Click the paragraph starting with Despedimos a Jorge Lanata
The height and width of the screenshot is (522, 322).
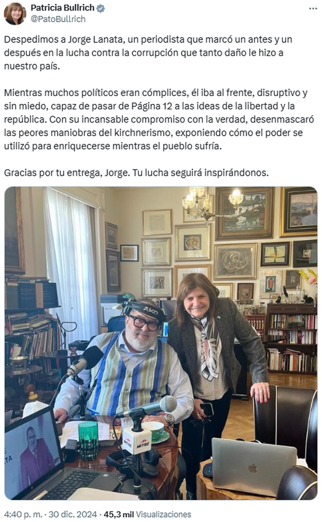point(148,53)
